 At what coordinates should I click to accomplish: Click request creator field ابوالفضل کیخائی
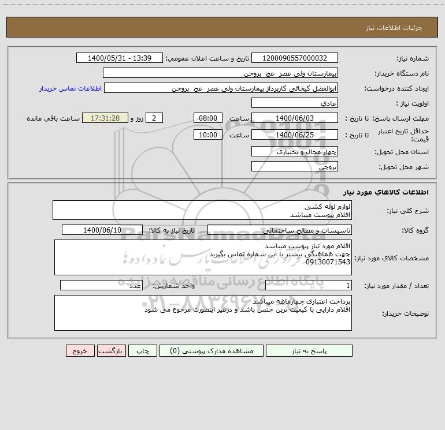point(221,88)
